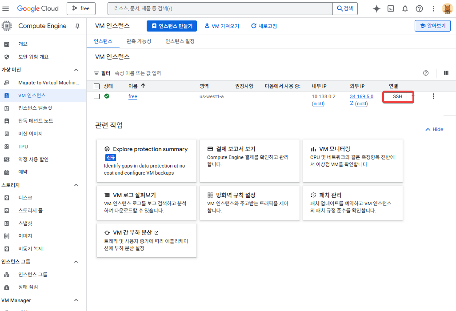This screenshot has height=311, width=456.
Task: Pin the Compute Engine sidebar
Action: click(77, 26)
